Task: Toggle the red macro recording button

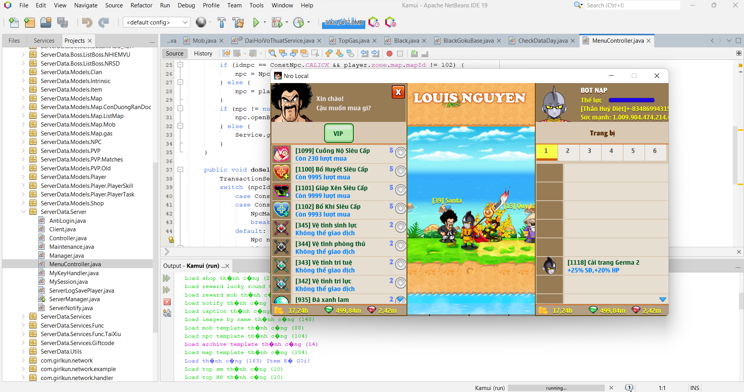Action: 389,54
